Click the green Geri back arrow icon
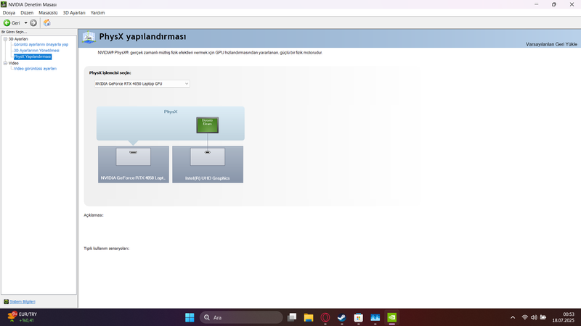Screen dimensions: 581x326 [7, 23]
